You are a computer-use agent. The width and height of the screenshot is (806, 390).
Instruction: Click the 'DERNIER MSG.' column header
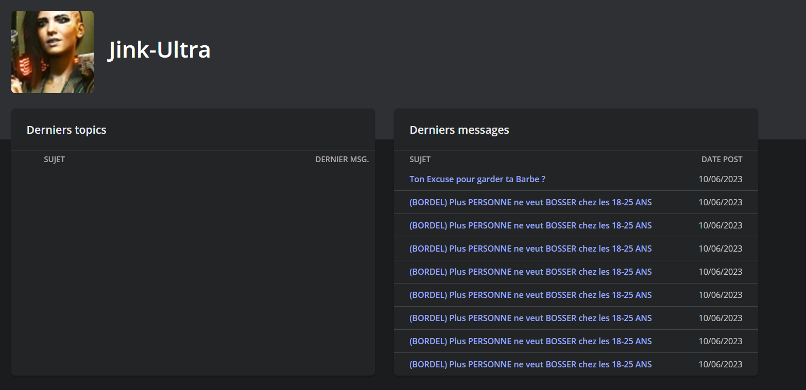click(342, 159)
